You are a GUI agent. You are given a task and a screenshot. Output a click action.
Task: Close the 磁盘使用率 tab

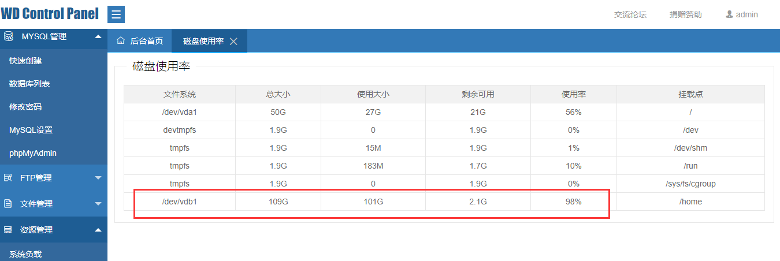point(233,42)
